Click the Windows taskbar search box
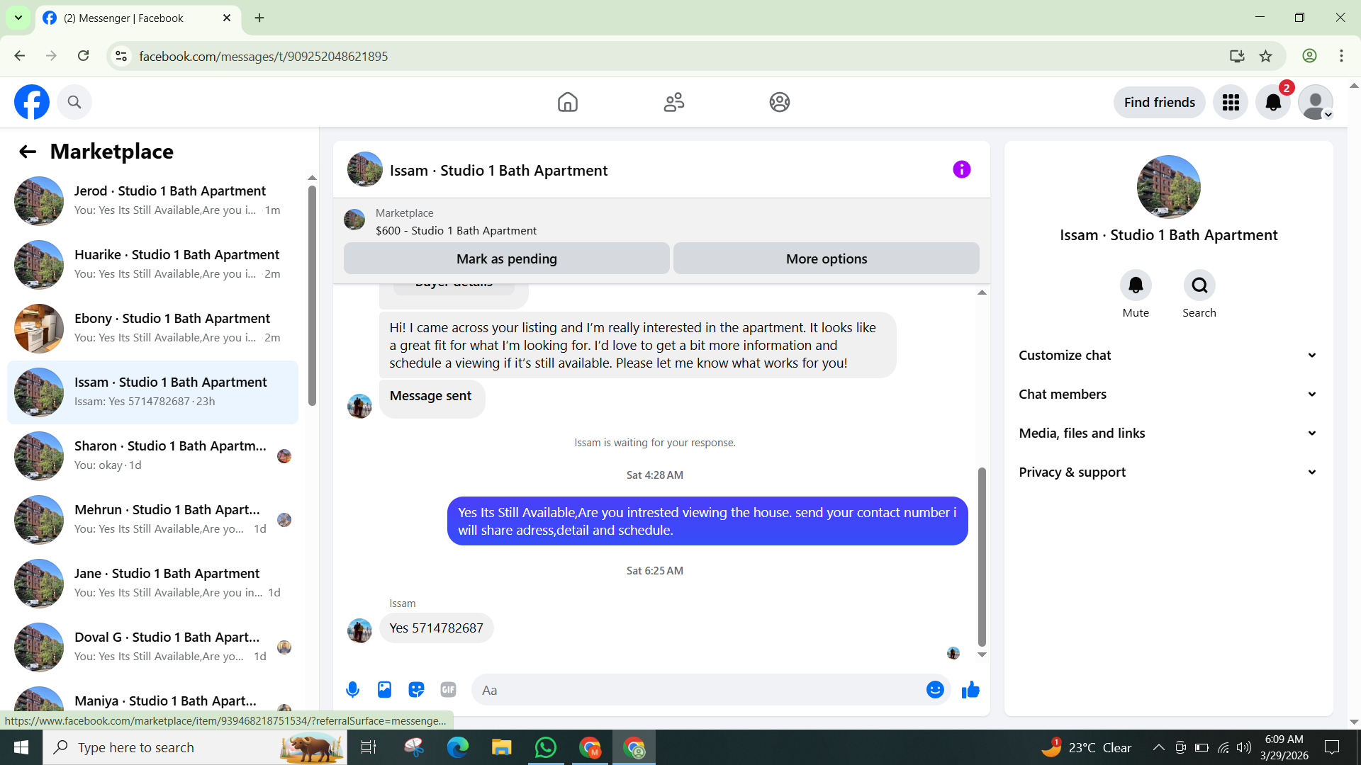This screenshot has width=1361, height=765. [195, 747]
